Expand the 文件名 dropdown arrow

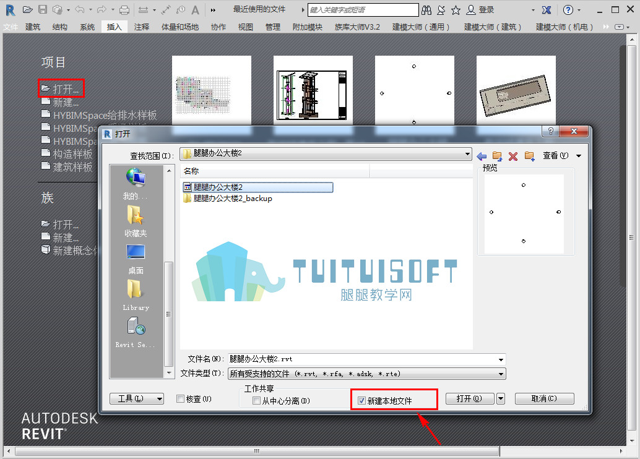pos(501,359)
